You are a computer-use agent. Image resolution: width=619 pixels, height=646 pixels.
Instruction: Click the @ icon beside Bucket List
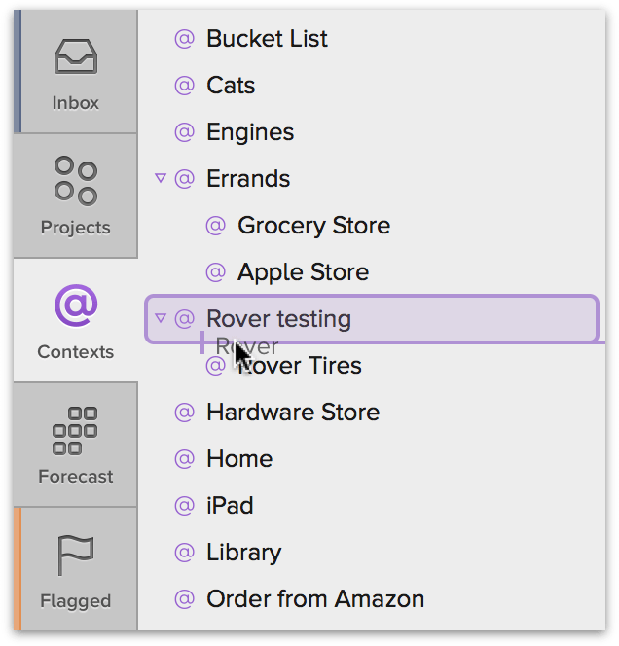pyautogui.click(x=184, y=39)
